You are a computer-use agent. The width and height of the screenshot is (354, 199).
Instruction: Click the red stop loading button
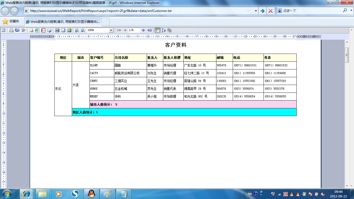click(x=270, y=11)
